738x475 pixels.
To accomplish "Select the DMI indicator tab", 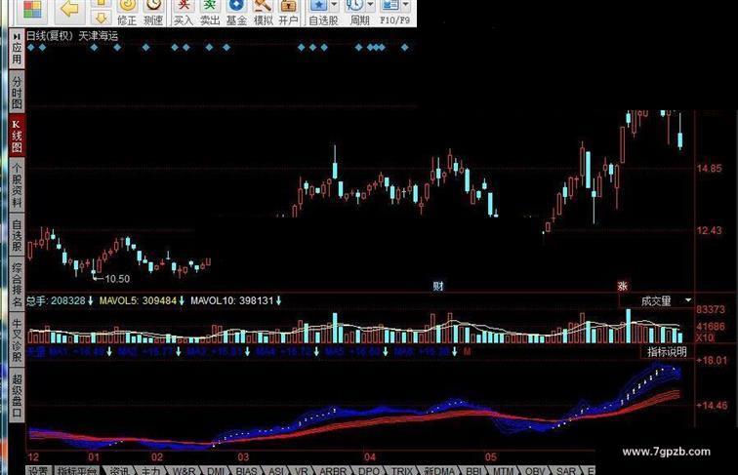I will tap(216, 470).
